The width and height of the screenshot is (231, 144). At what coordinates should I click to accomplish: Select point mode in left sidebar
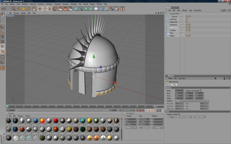point(3,36)
